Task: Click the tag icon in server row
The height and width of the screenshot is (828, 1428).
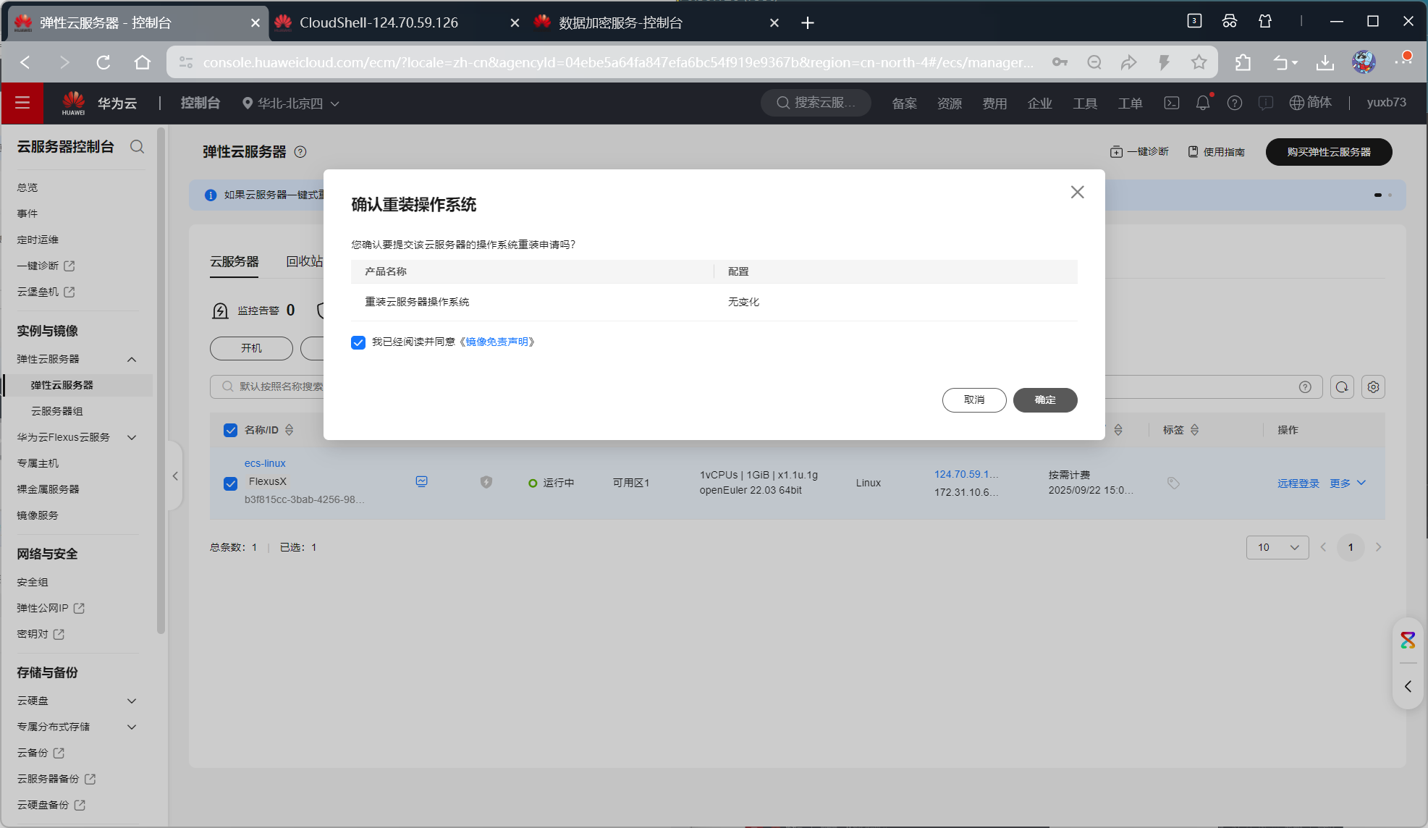Action: 1173,483
